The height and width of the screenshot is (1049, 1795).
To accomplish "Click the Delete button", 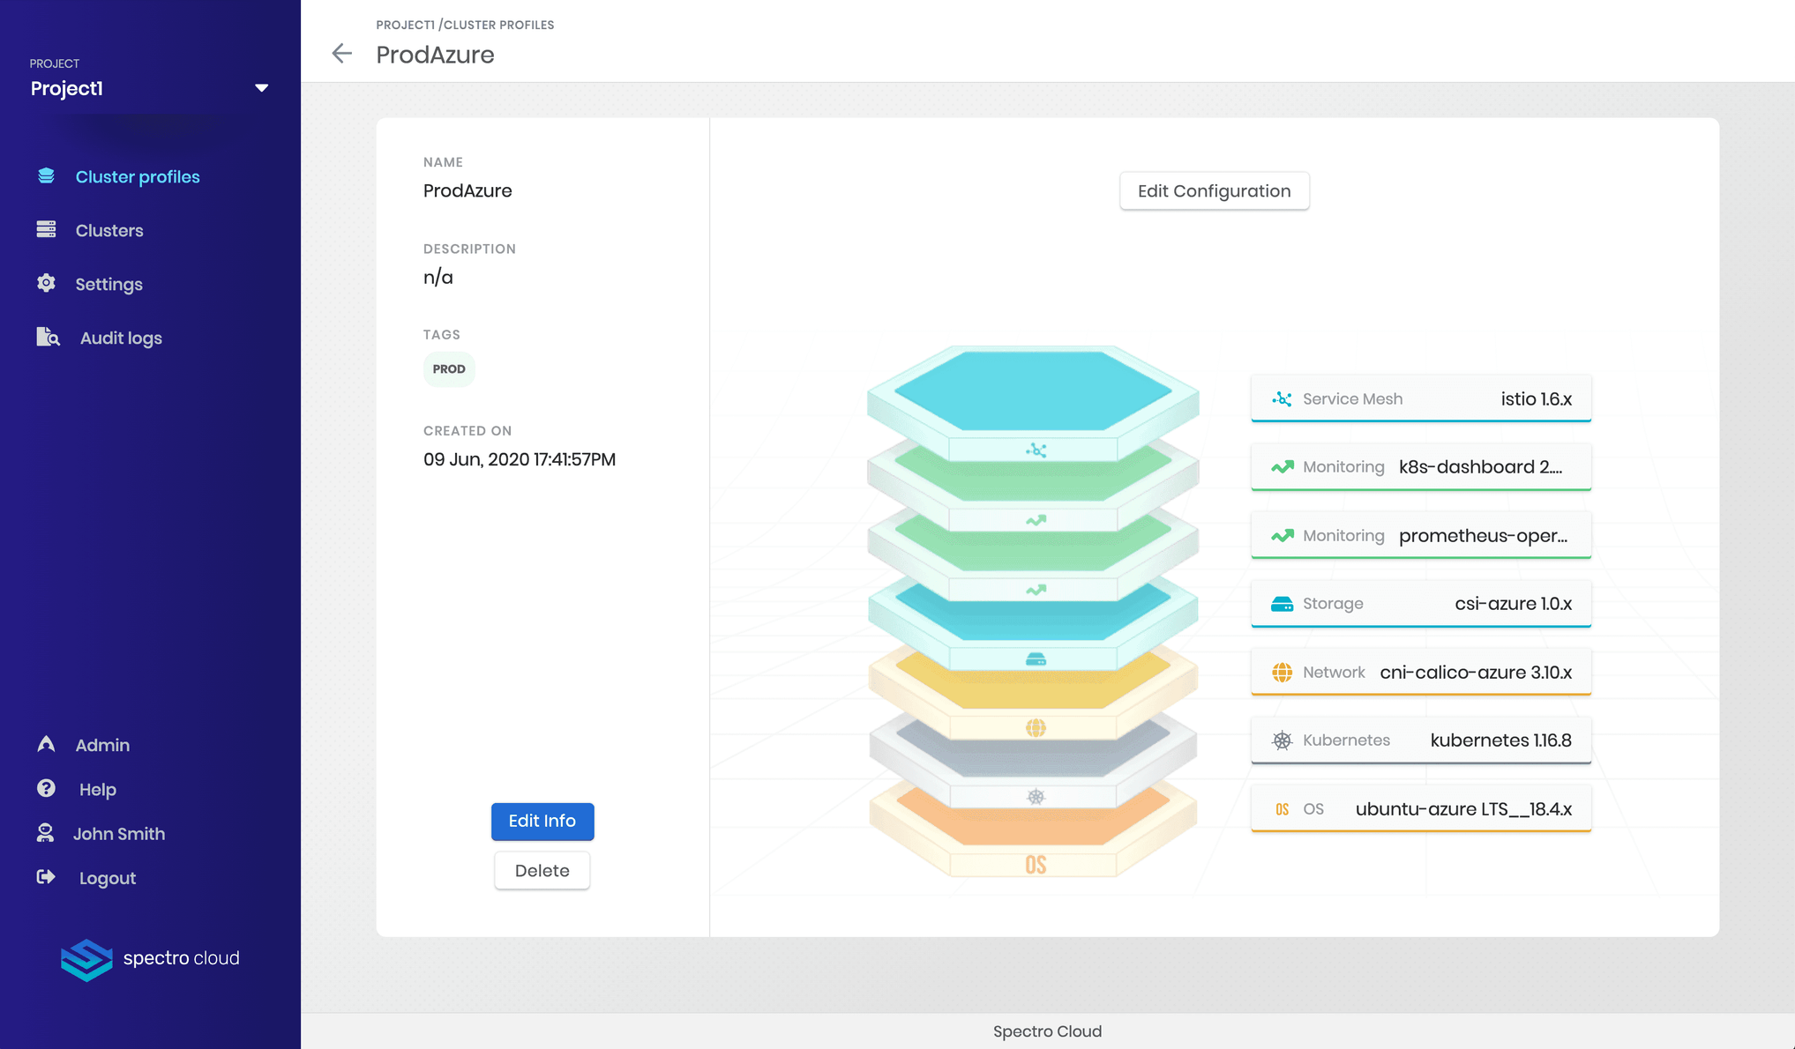I will pos(542,871).
